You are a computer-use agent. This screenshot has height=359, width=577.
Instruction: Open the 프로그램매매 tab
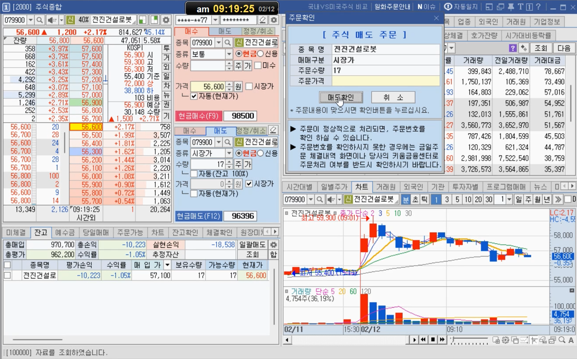(507, 187)
